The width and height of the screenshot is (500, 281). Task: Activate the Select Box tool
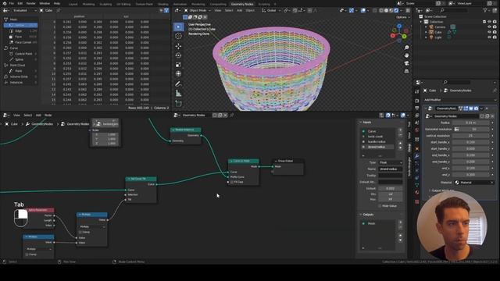179,27
